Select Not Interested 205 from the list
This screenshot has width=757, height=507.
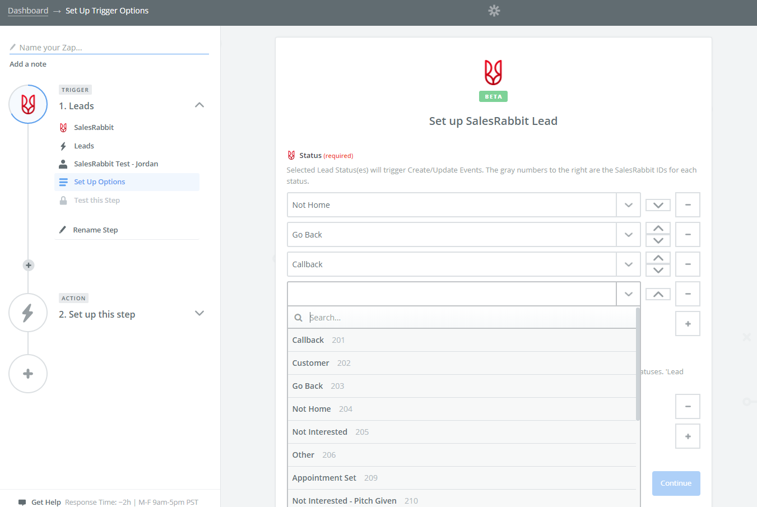(462, 432)
